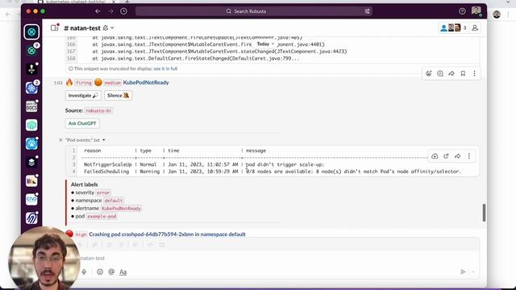Click the 'example-pod' label value
Screen dimensions: 516x290
pyautogui.click(x=102, y=217)
